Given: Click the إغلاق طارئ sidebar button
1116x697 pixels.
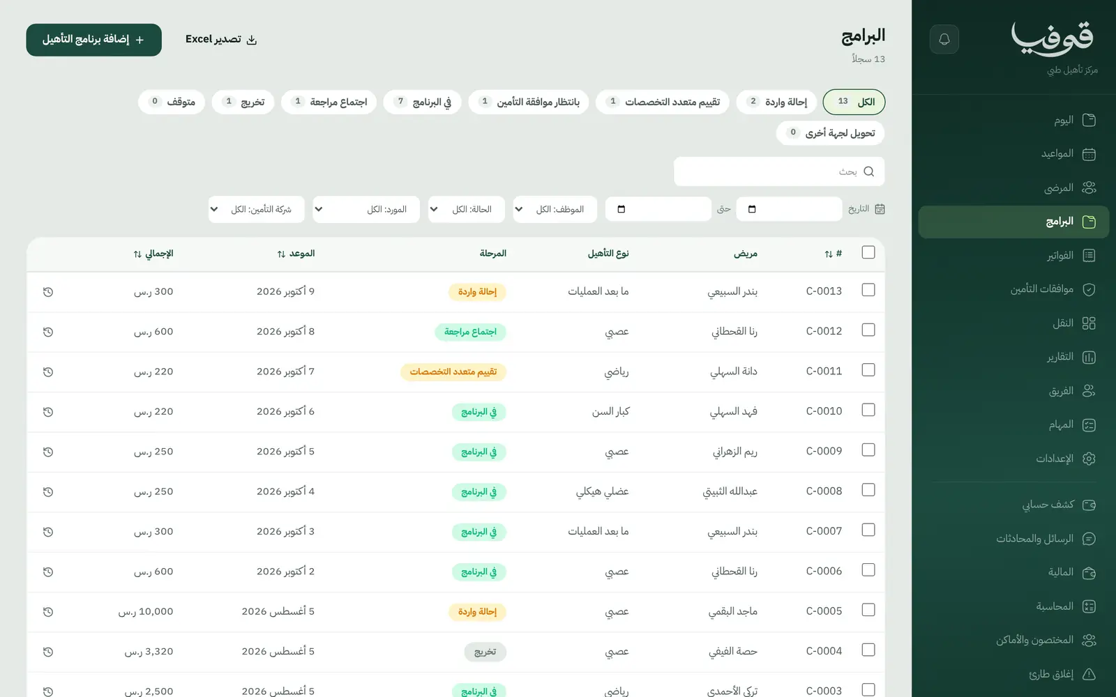Looking at the screenshot, I should click(x=1013, y=674).
